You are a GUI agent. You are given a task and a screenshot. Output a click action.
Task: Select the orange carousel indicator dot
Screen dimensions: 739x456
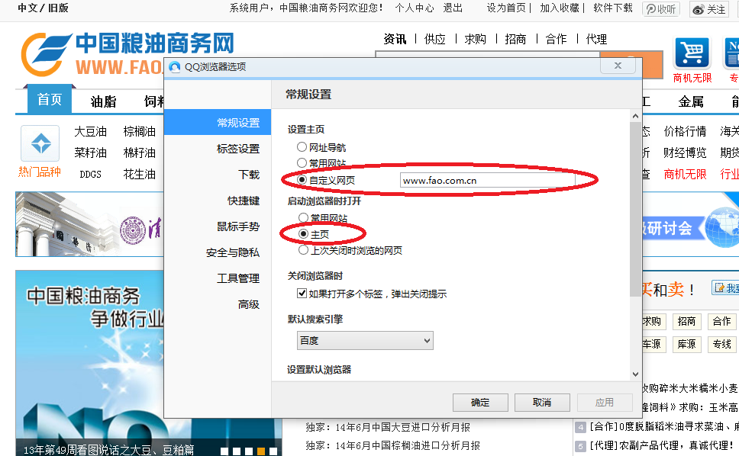tap(260, 451)
